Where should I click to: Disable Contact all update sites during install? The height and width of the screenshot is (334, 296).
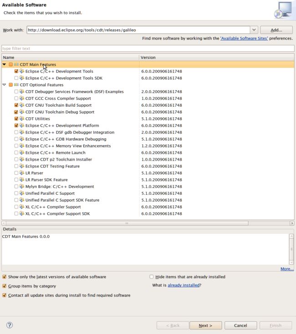[x=4, y=295]
